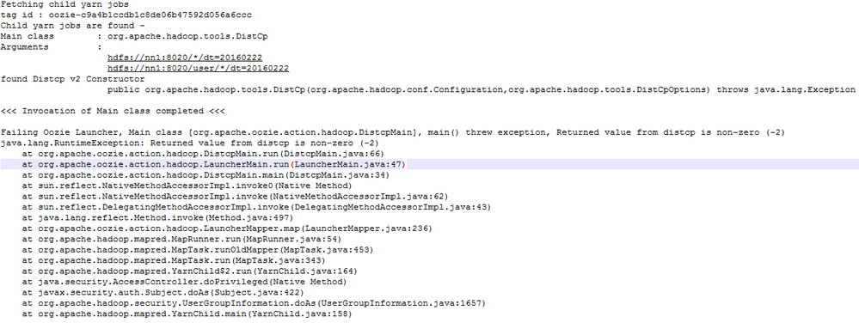Image resolution: width=859 pixels, height=329 pixels.
Task: Click the MapTask.runOldMapper(MapTask.java:453) line
Action: [198, 250]
